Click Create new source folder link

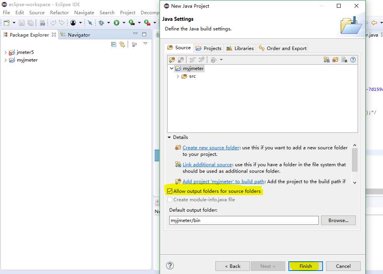pyautogui.click(x=211, y=148)
